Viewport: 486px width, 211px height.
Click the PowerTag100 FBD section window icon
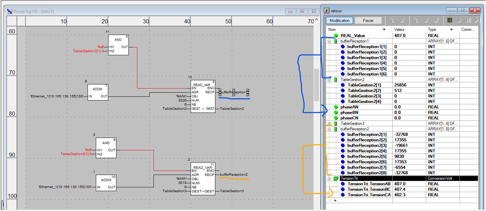point(10,11)
